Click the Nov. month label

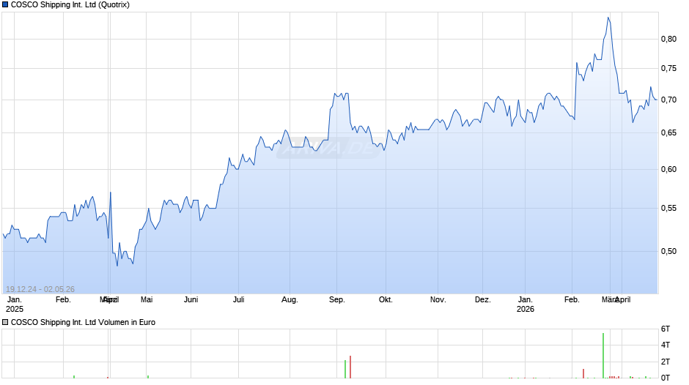tap(438, 300)
